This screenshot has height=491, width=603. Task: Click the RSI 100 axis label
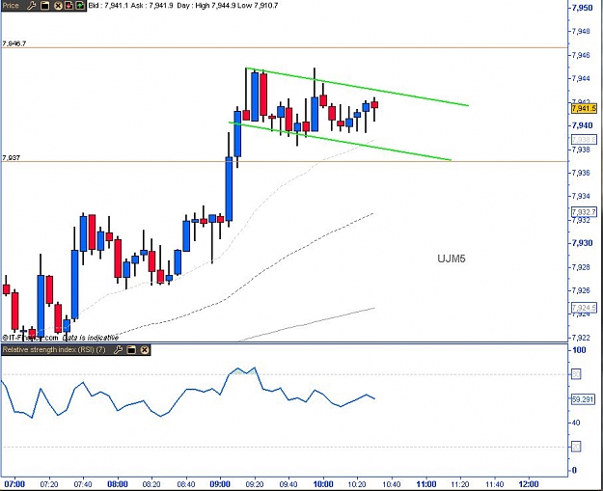pyautogui.click(x=579, y=350)
